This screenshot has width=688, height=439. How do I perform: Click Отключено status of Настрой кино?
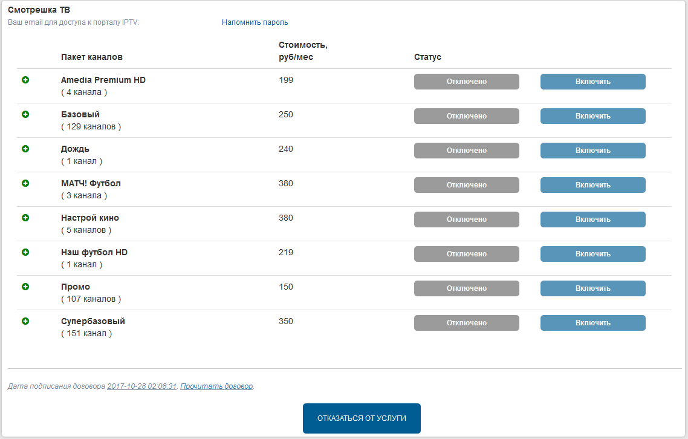(x=466, y=219)
